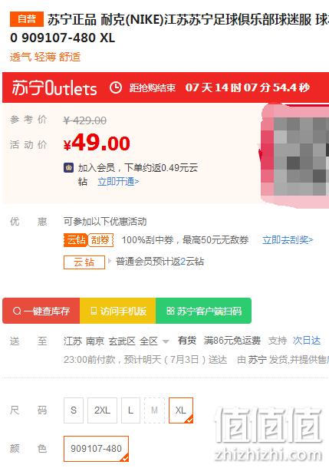The image size is (329, 468).
Task: Click the 苏宁Outlets logo
Action: point(54,87)
